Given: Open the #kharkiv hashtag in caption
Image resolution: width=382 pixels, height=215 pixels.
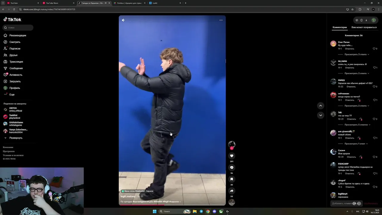Looking at the screenshot, I should point(158,202).
